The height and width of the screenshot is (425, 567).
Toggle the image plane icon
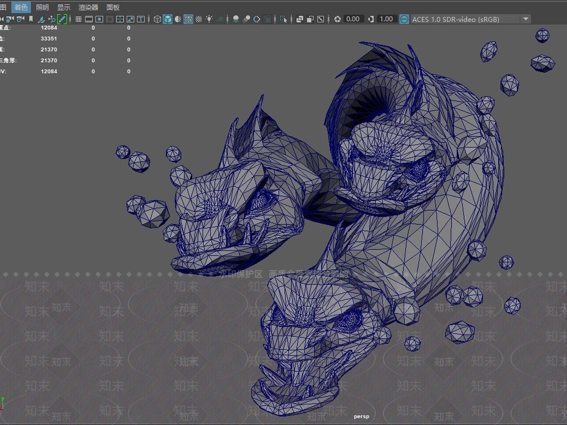(41, 19)
